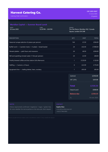Click the VAT (20%) label

pyautogui.click(x=73, y=80)
